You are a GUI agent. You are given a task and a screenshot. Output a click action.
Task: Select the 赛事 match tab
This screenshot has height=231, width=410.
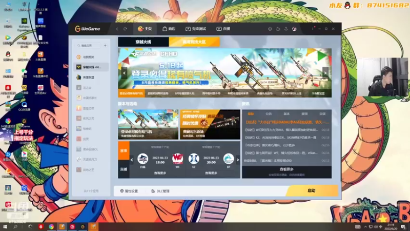click(x=124, y=150)
